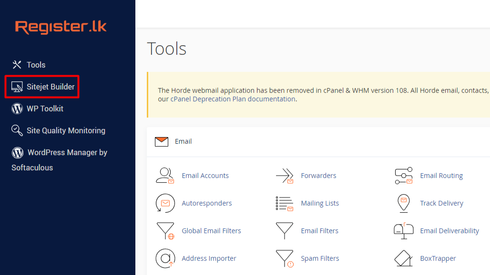Click the BoxTrapper icon
The image size is (490, 275).
pos(404,258)
